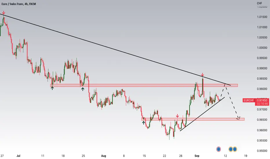This screenshot has height=159, width=270.
Task: Click the 02:10:46 bar countdown
Action: pos(262,104)
